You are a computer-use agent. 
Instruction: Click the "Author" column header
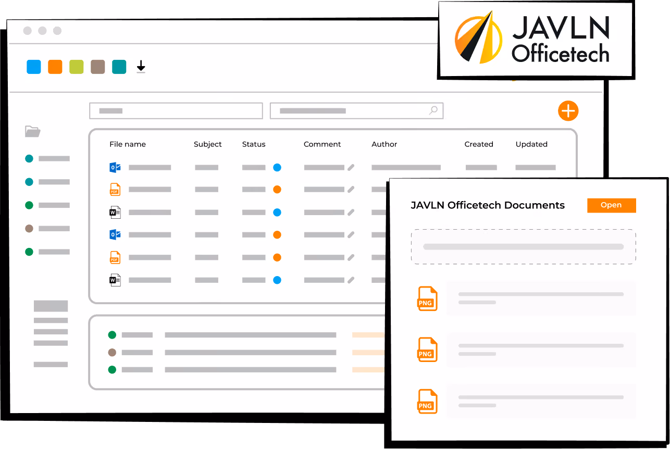click(x=384, y=144)
